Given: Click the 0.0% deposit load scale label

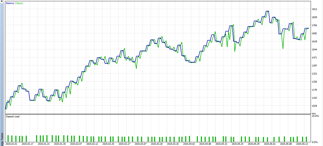Looking at the screenshot, I should 315,142.
